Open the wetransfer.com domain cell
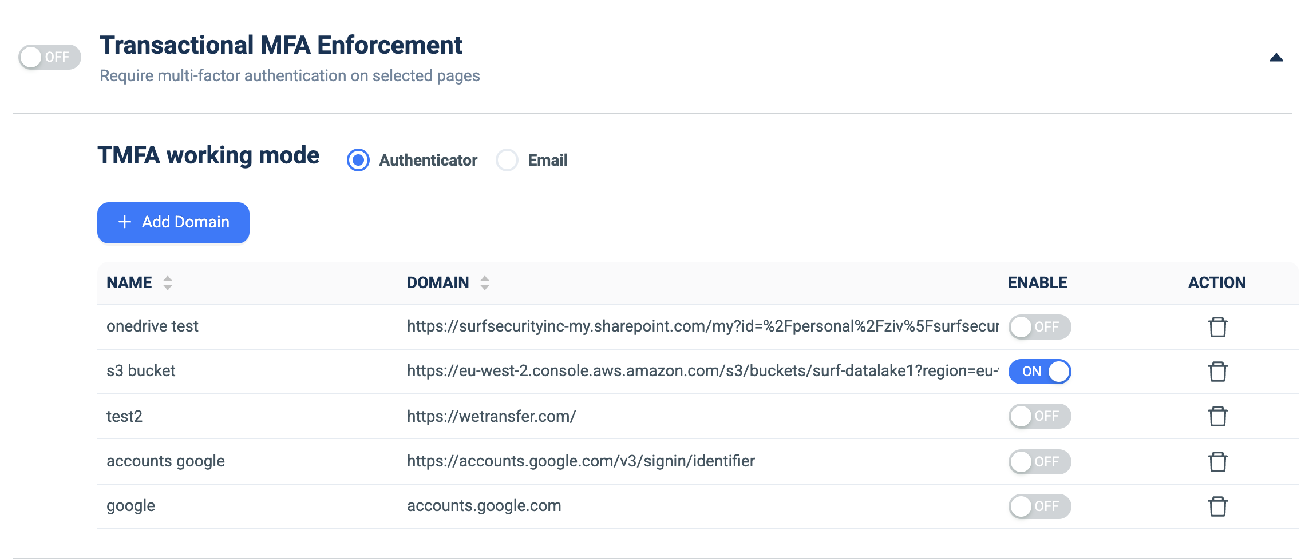Image resolution: width=1305 pixels, height=559 pixels. point(491,416)
